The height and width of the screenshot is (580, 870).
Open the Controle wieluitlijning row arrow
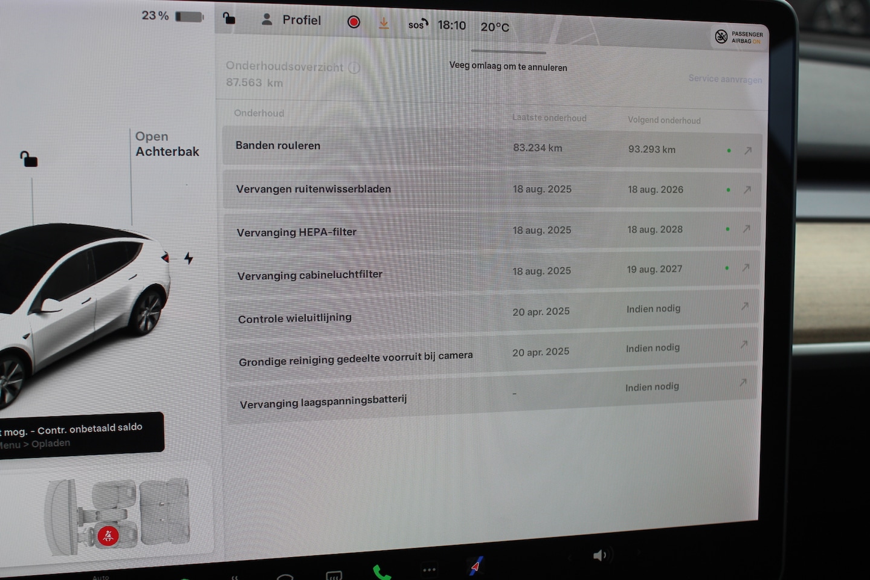[744, 306]
